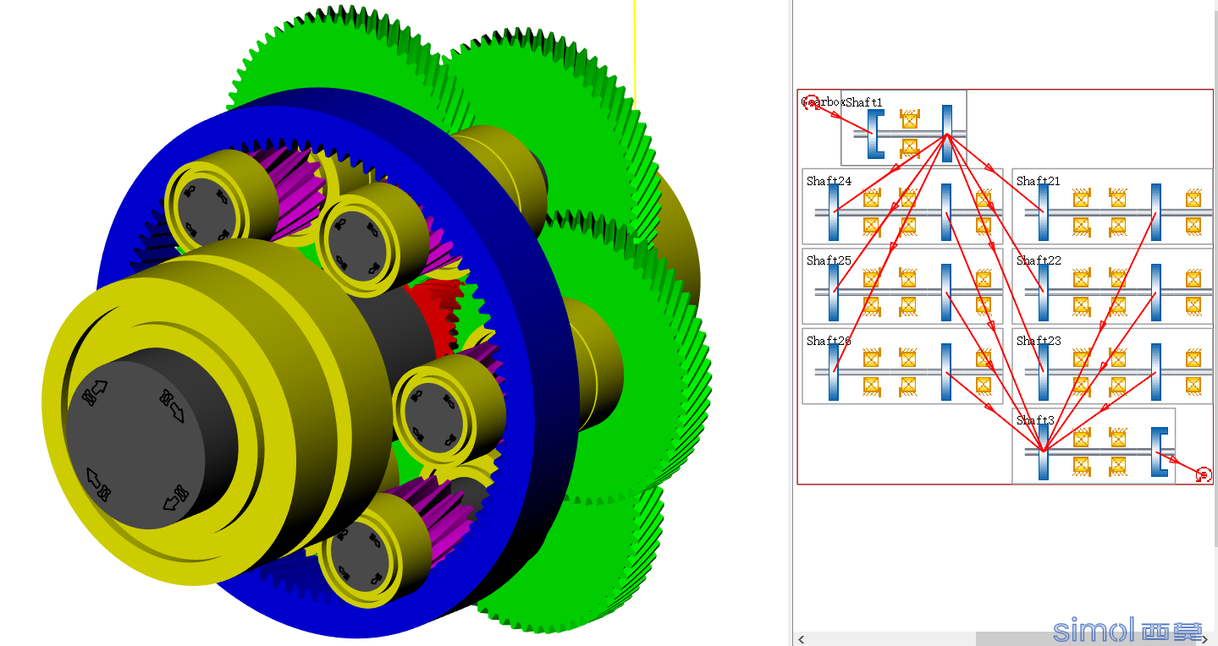Click first upper bearing on Shaft24
Screen dimensions: 1218x646
871,199
